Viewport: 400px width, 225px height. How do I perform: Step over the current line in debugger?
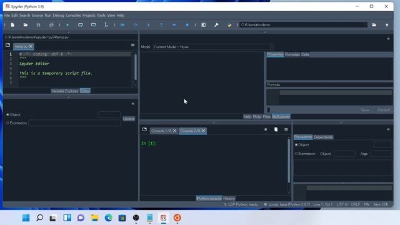click(x=136, y=25)
